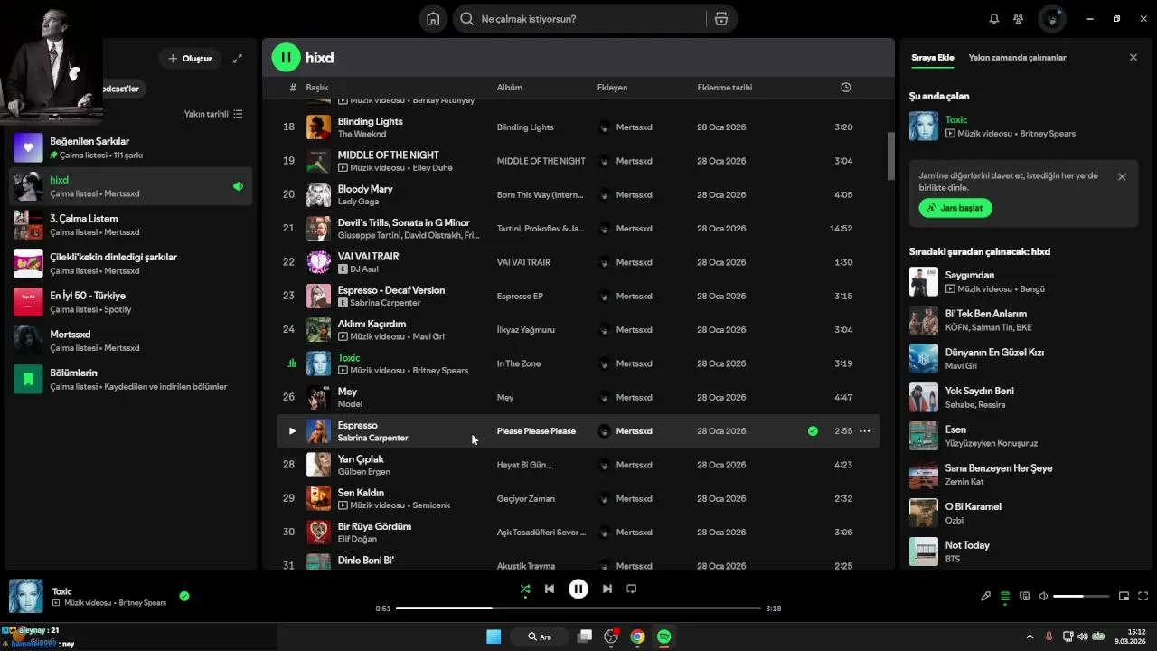Go to the Spotify home screen
Image resolution: width=1157 pixels, height=651 pixels.
pos(433,19)
